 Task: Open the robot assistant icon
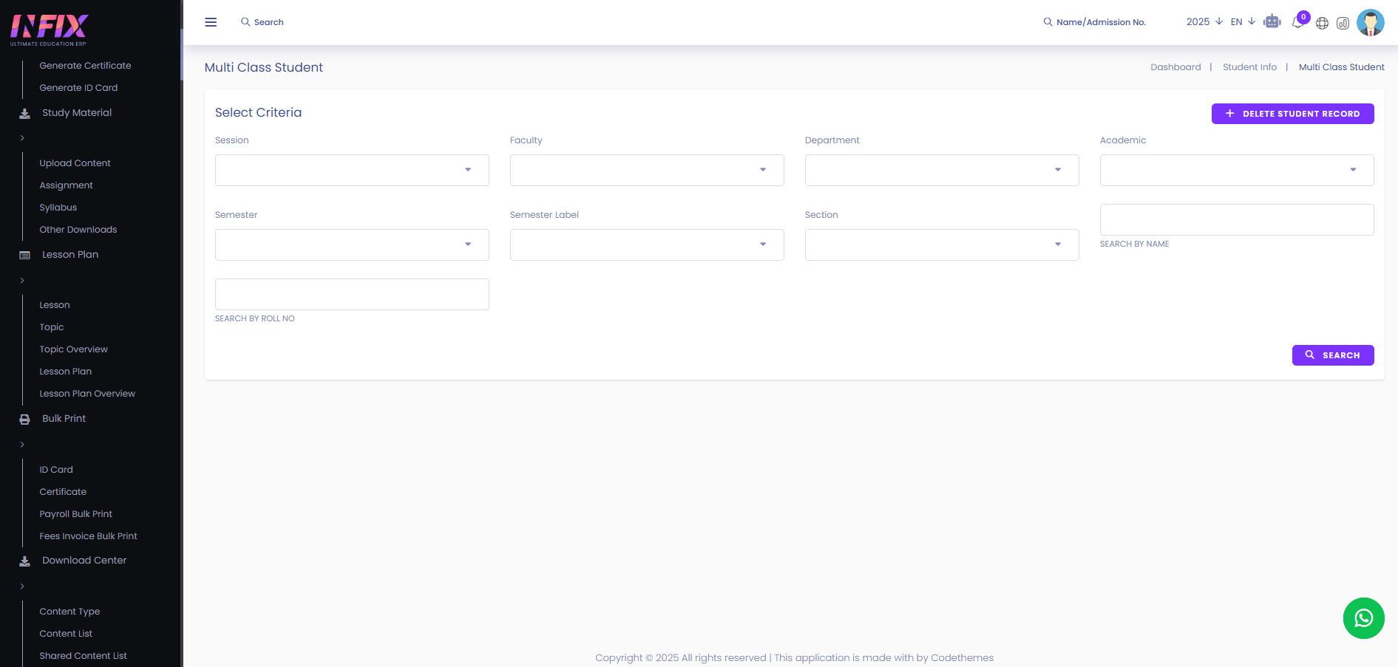click(x=1272, y=22)
